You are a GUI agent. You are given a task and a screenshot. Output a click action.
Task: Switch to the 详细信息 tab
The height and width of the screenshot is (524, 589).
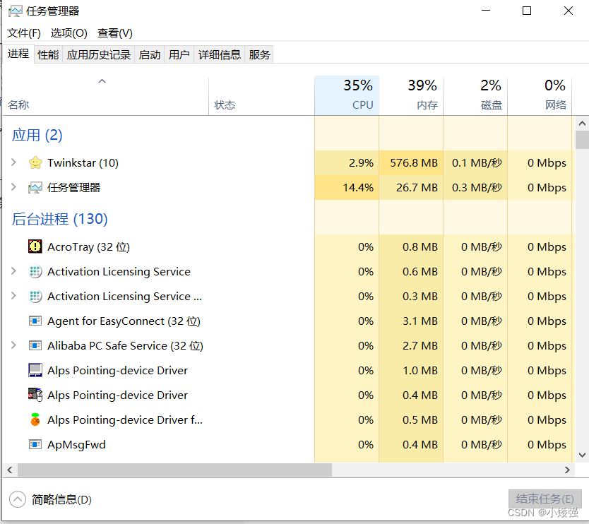click(x=220, y=55)
